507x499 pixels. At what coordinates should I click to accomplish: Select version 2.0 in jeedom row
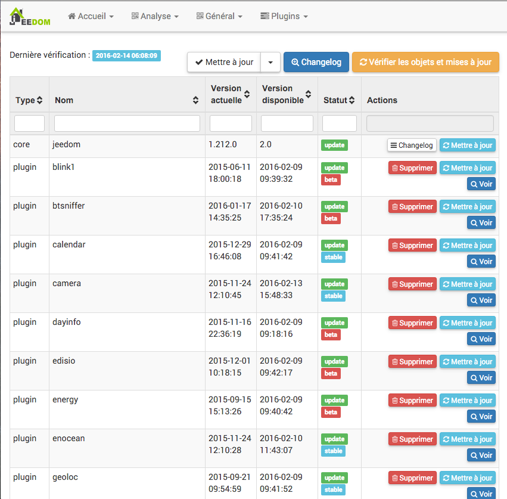point(266,144)
